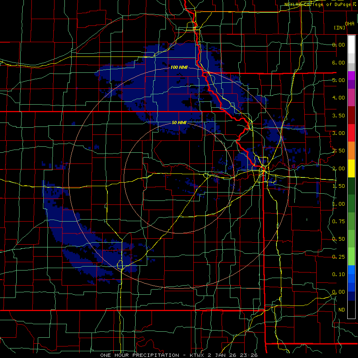
Task: Click the 6.00 legend value
Action: pyautogui.click(x=339, y=62)
